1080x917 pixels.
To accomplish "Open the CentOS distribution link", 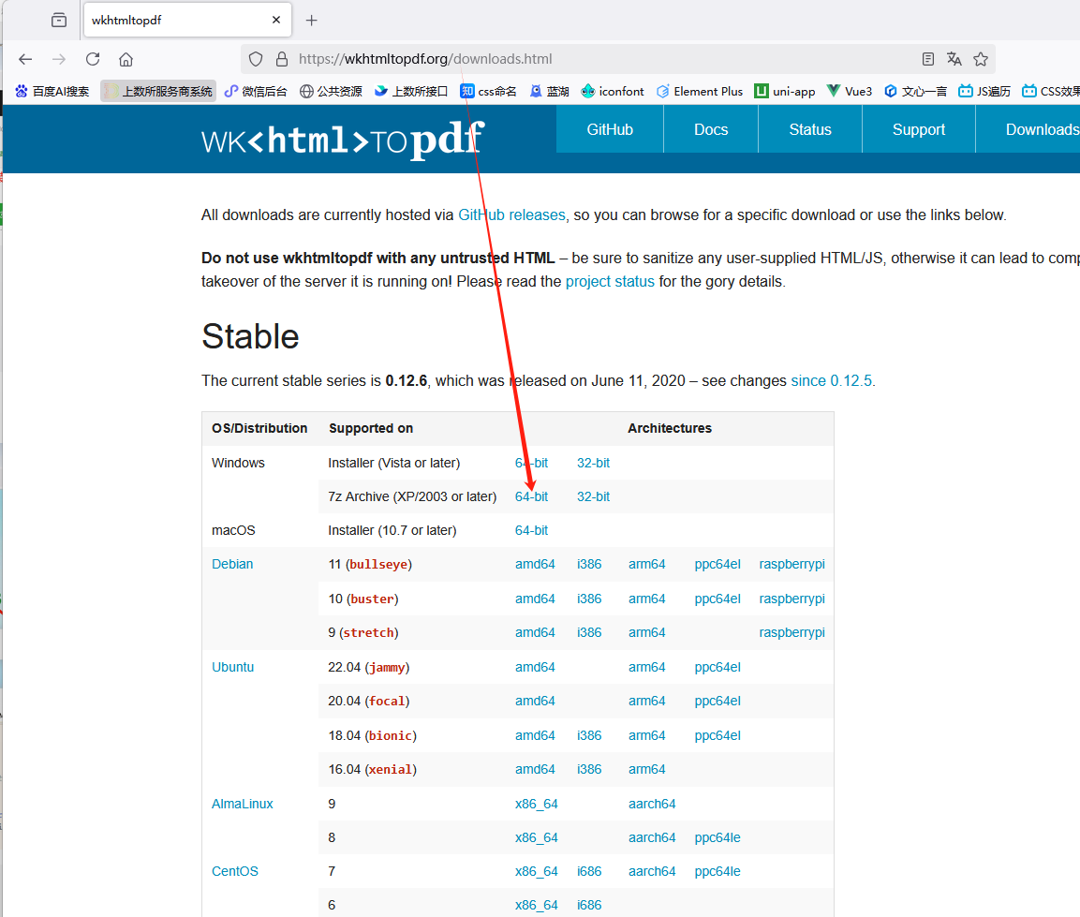I will [235, 871].
